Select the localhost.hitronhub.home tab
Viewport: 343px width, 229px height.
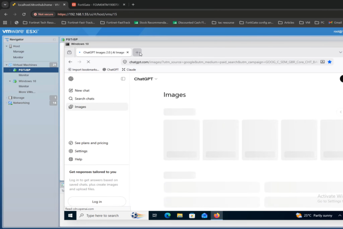(39, 5)
